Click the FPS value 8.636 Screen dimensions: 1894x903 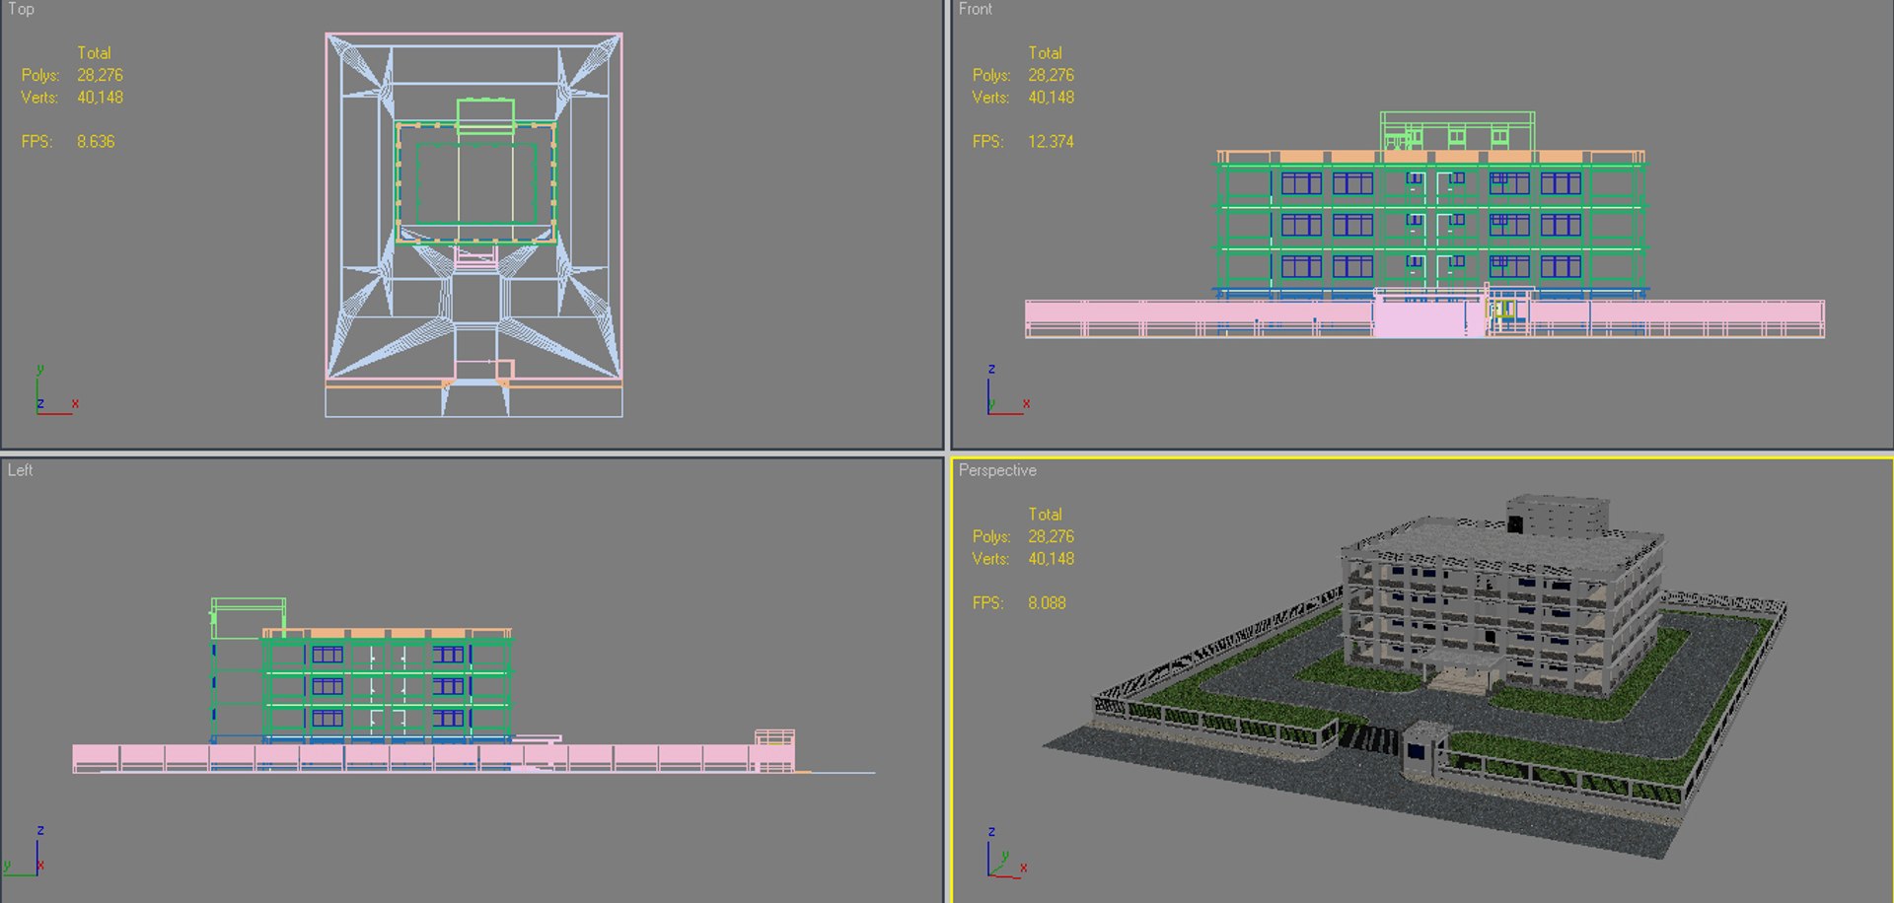[96, 141]
